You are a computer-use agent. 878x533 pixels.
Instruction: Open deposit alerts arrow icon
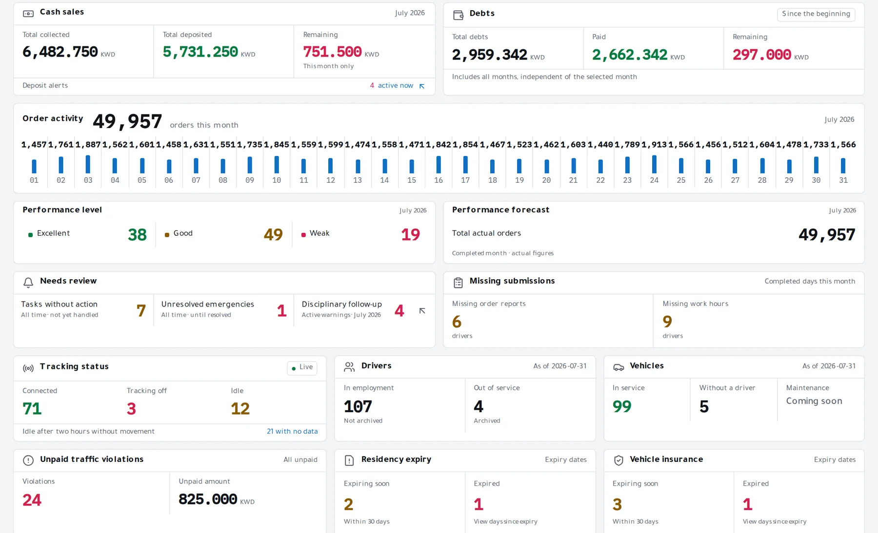[422, 86]
